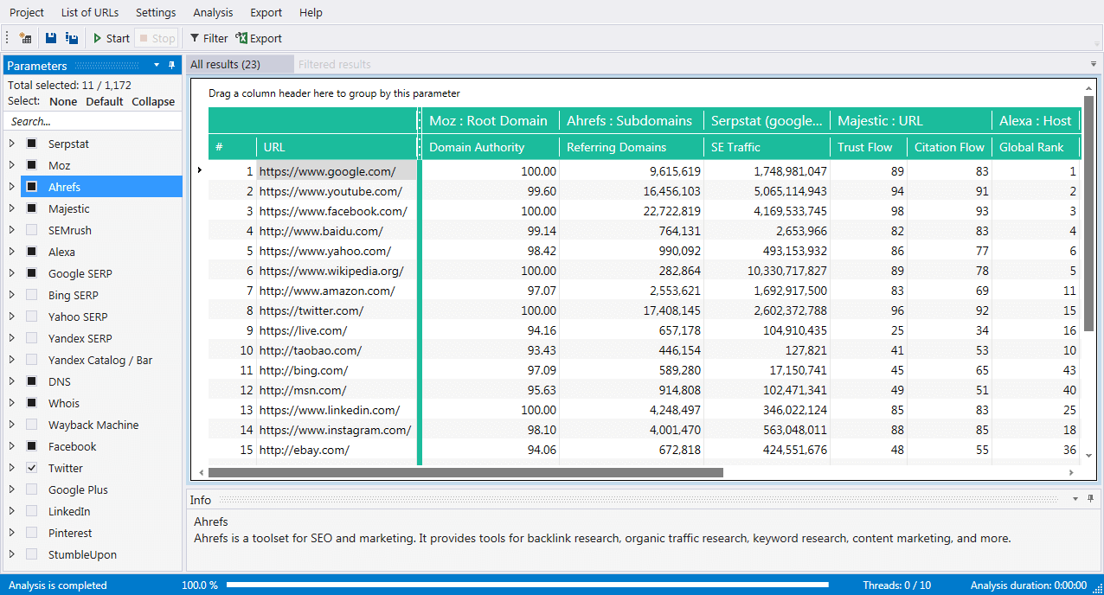Uncheck the Twitter parameter checkbox
Image resolution: width=1104 pixels, height=595 pixels.
click(x=32, y=468)
